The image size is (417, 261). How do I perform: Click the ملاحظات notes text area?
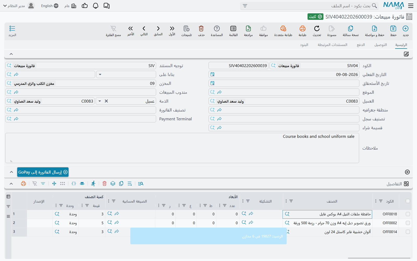tap(182, 148)
